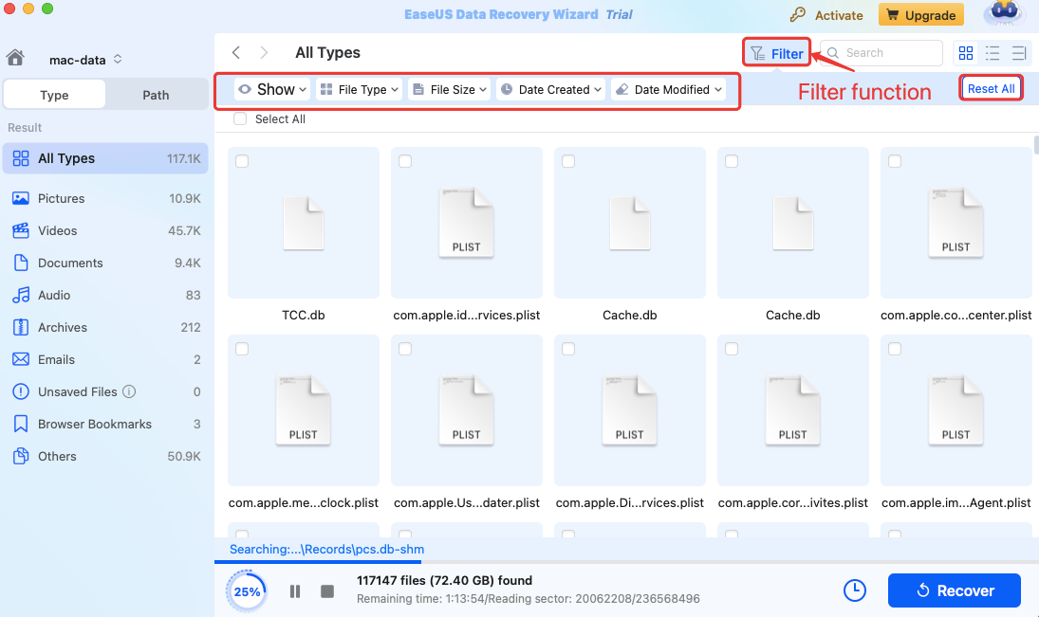Screen dimensions: 1039x617
Task: Click the Unsaved Files info icon
Action: (129, 391)
